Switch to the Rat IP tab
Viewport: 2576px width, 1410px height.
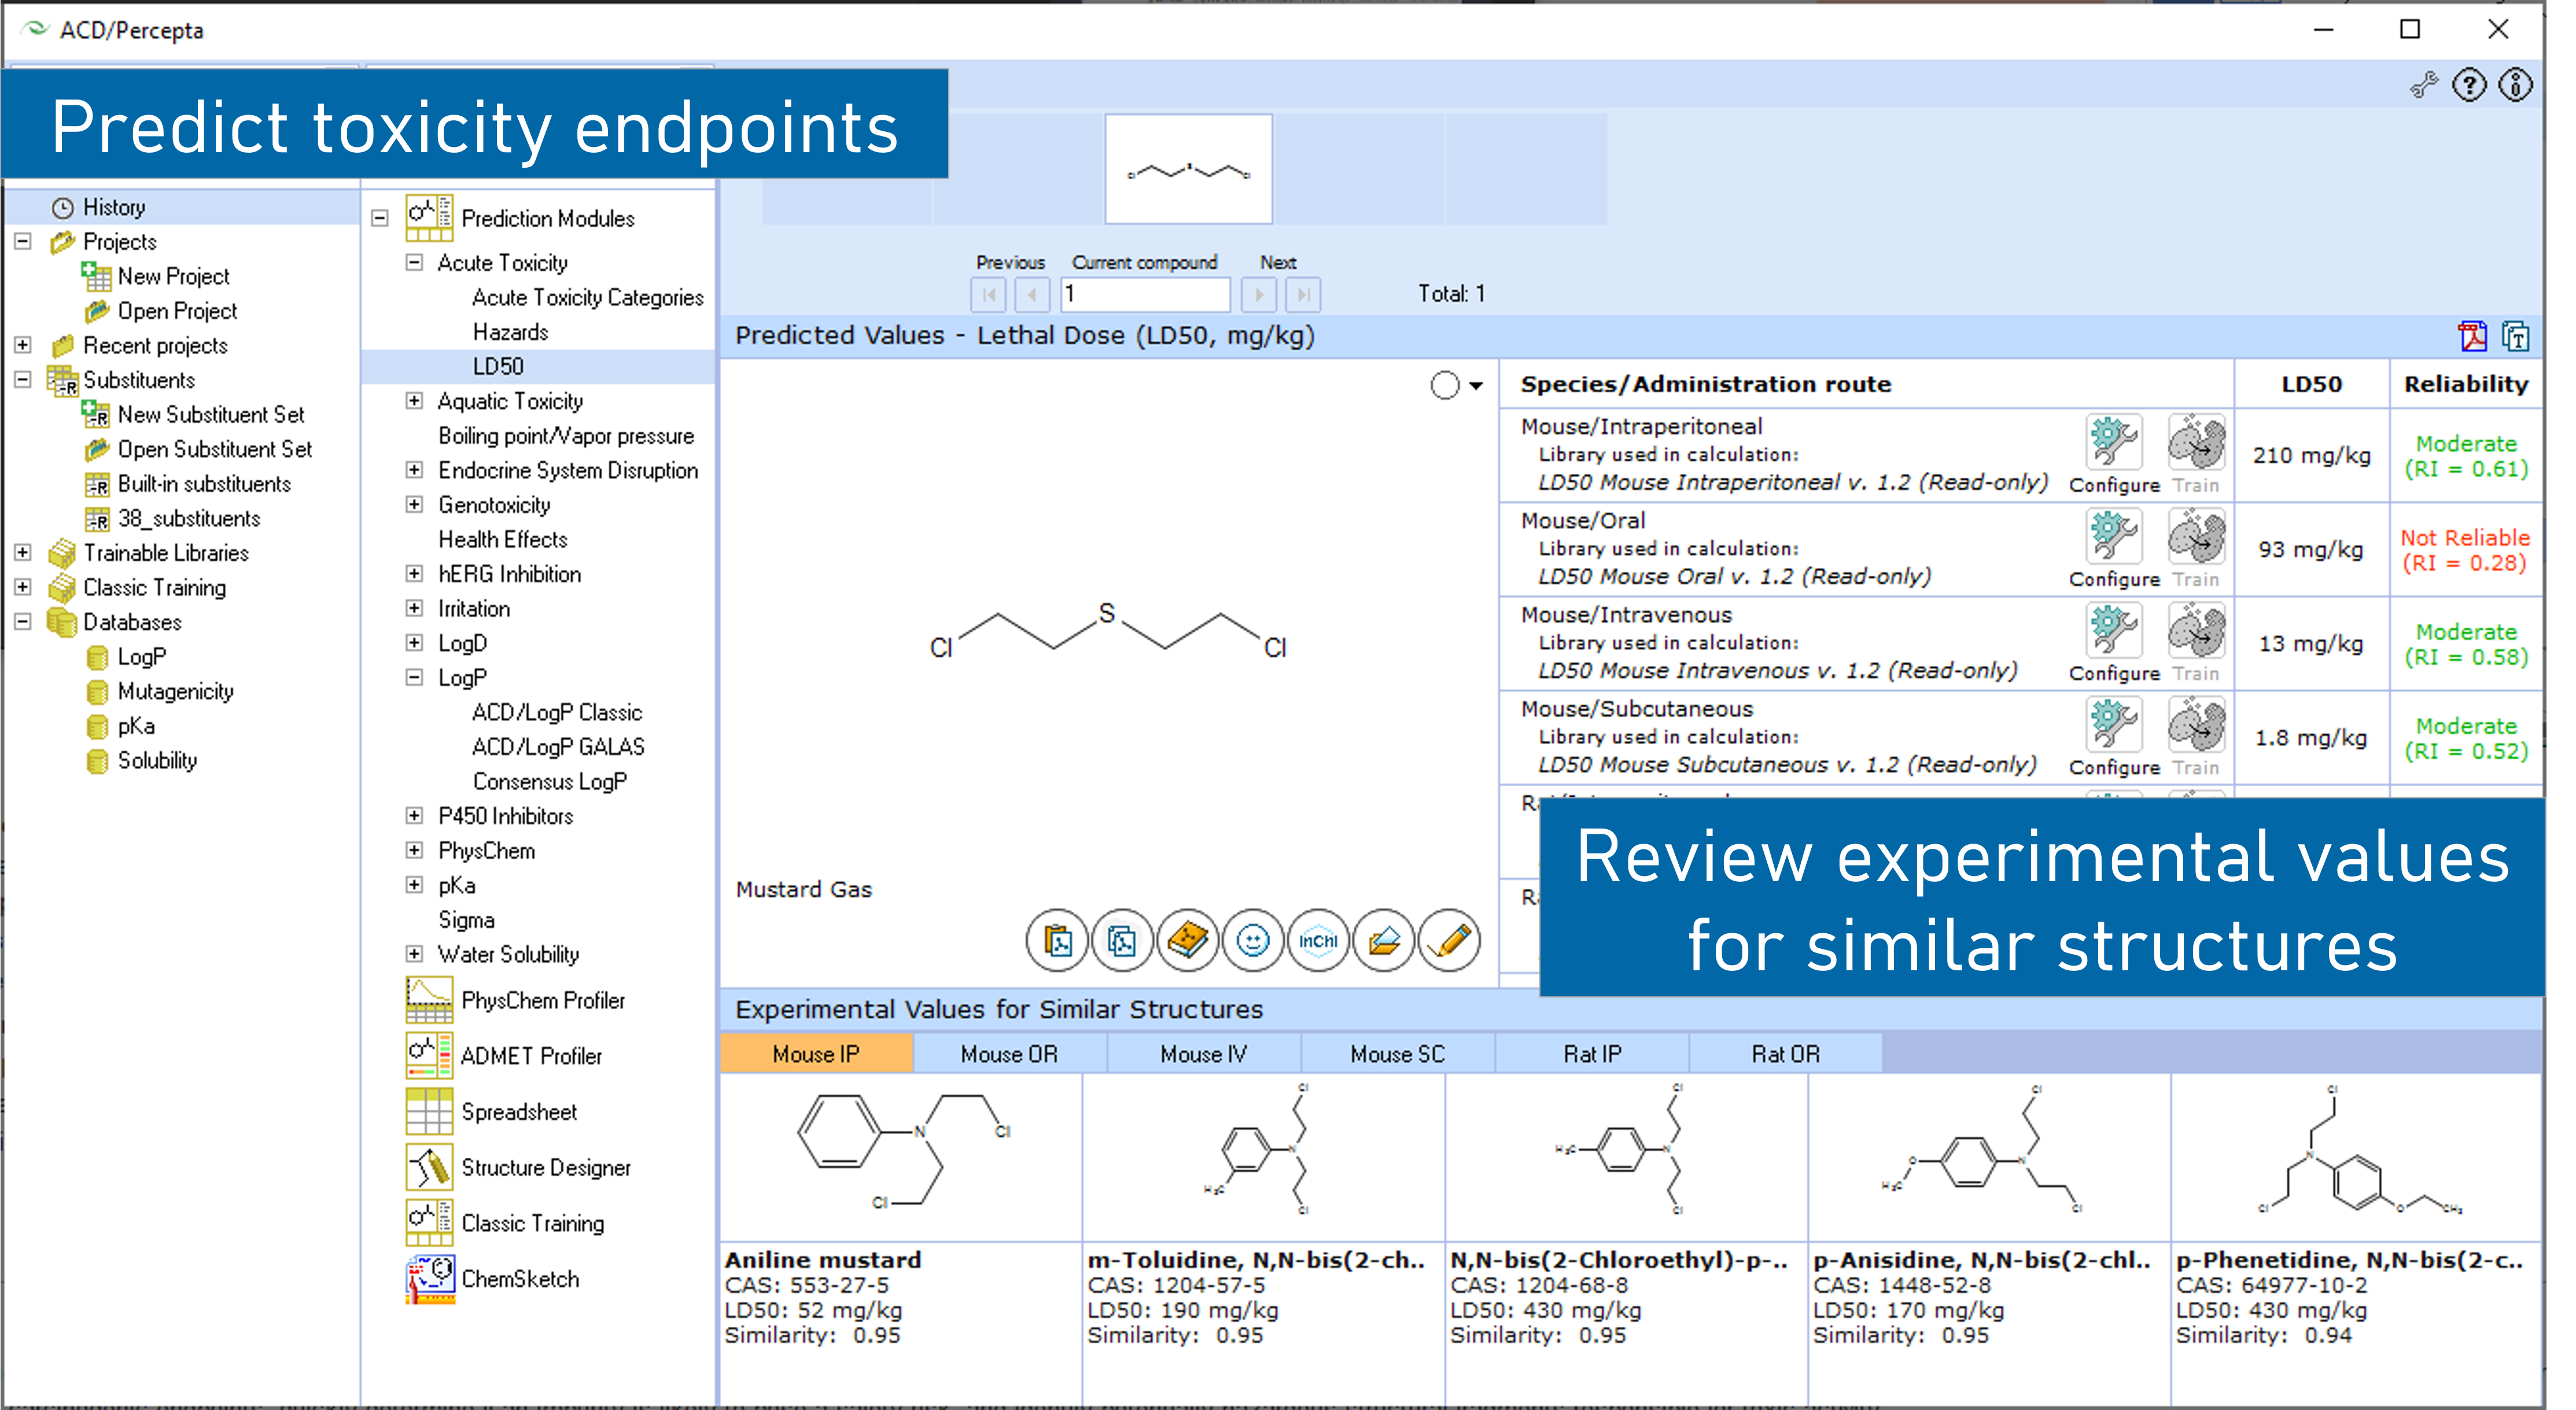click(x=1591, y=1054)
